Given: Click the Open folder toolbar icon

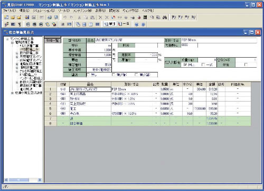Looking at the screenshot, I should click(x=13, y=17).
